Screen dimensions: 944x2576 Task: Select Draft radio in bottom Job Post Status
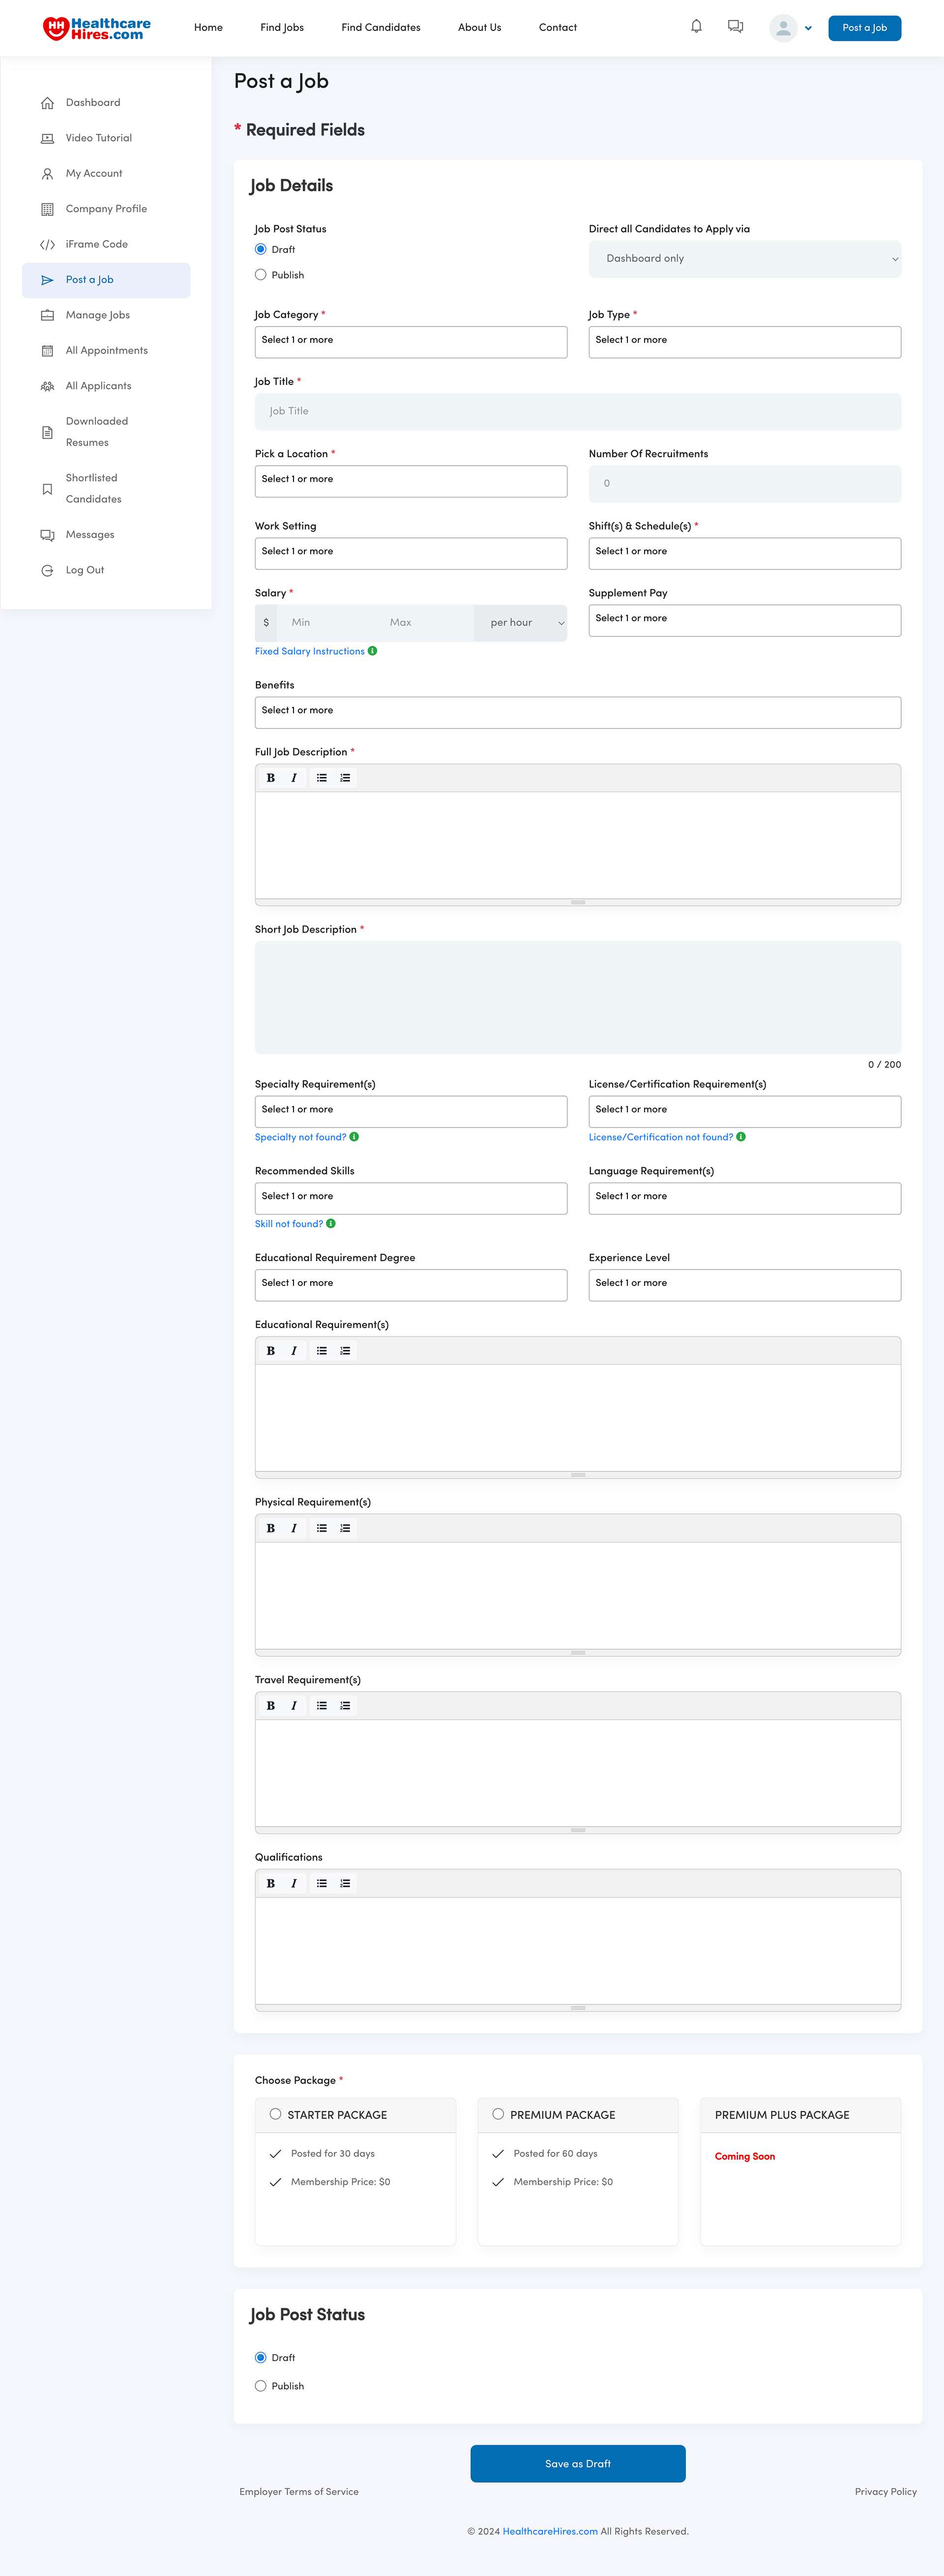(x=261, y=2358)
